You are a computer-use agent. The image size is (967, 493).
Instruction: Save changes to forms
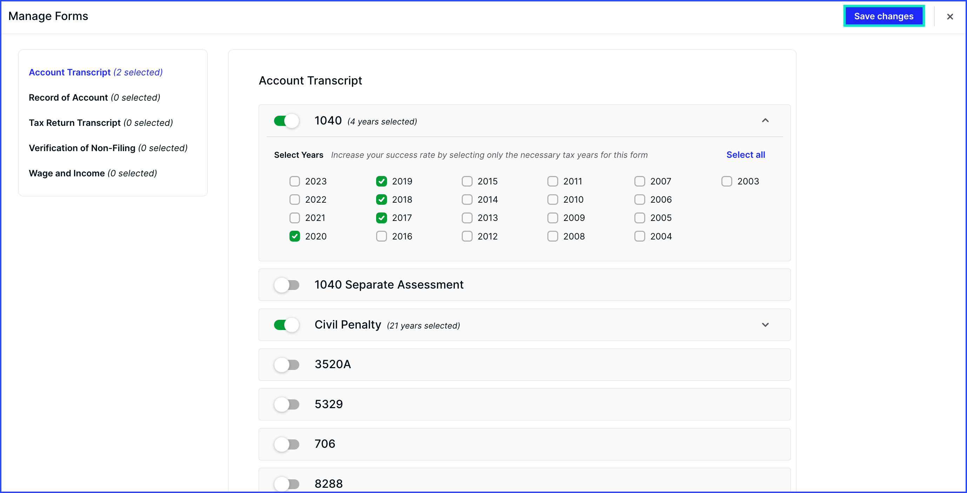point(883,16)
